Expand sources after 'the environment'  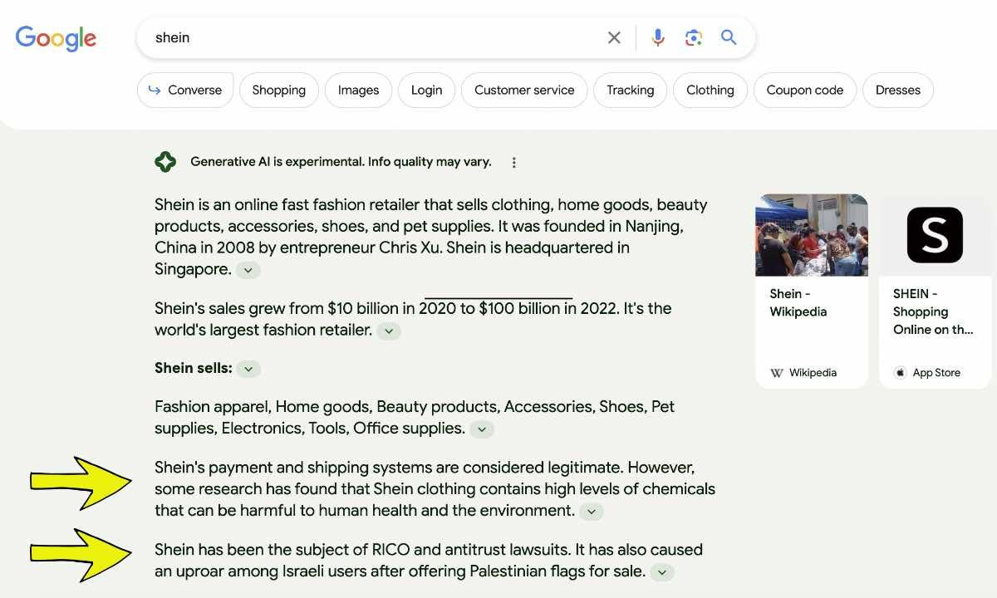point(591,512)
